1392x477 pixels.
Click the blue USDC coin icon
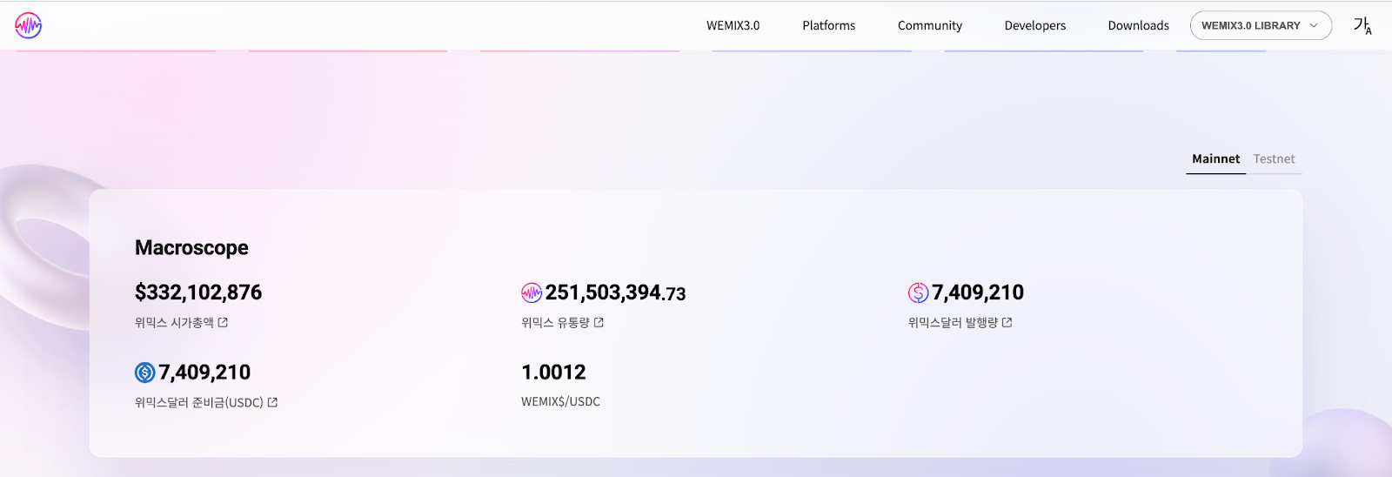click(x=145, y=373)
